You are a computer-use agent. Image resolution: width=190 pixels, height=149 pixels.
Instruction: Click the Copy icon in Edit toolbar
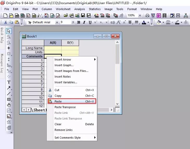[x=11, y=22]
